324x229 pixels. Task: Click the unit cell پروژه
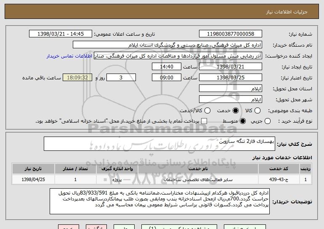point(117,179)
